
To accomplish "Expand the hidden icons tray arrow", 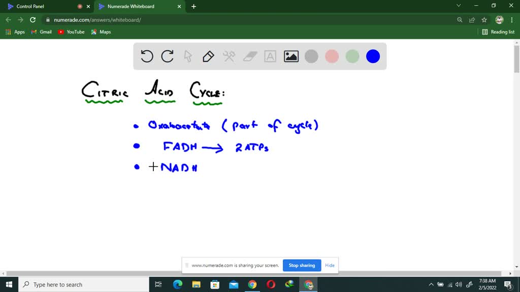I will 431,284.
